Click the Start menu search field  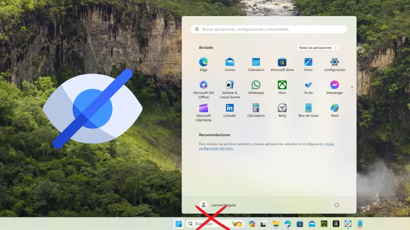click(269, 29)
